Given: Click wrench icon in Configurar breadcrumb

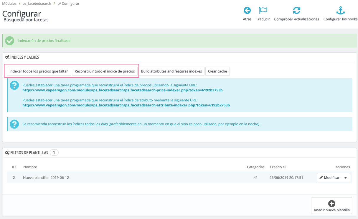Looking at the screenshot, I should pos(60,4).
